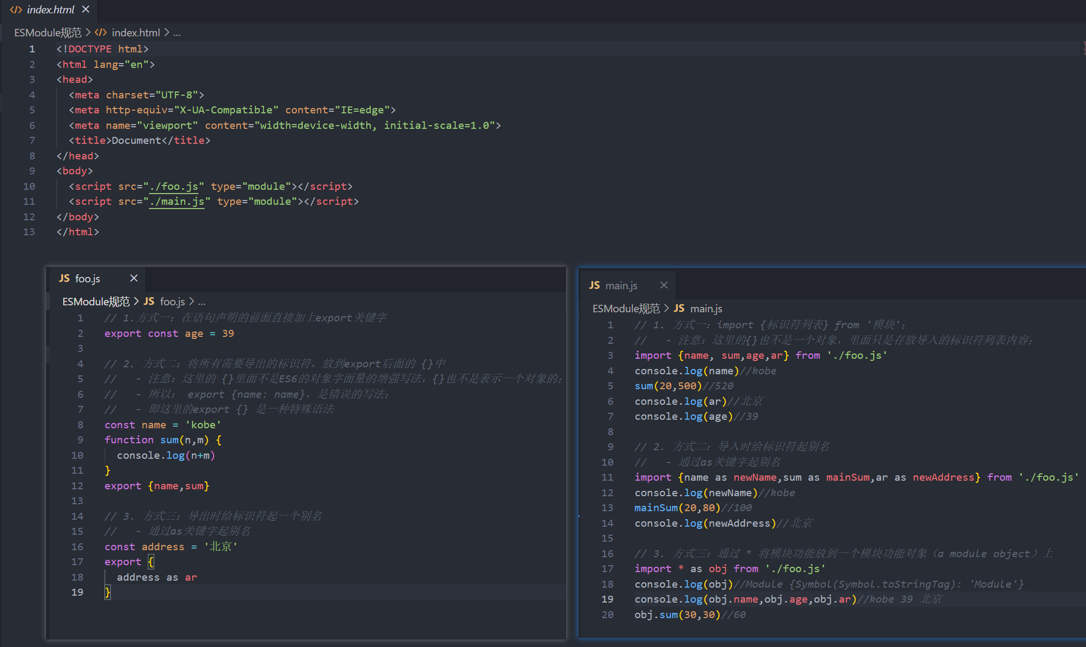Click the HTML file icon in index.html tab
1086x647 pixels.
click(x=16, y=10)
